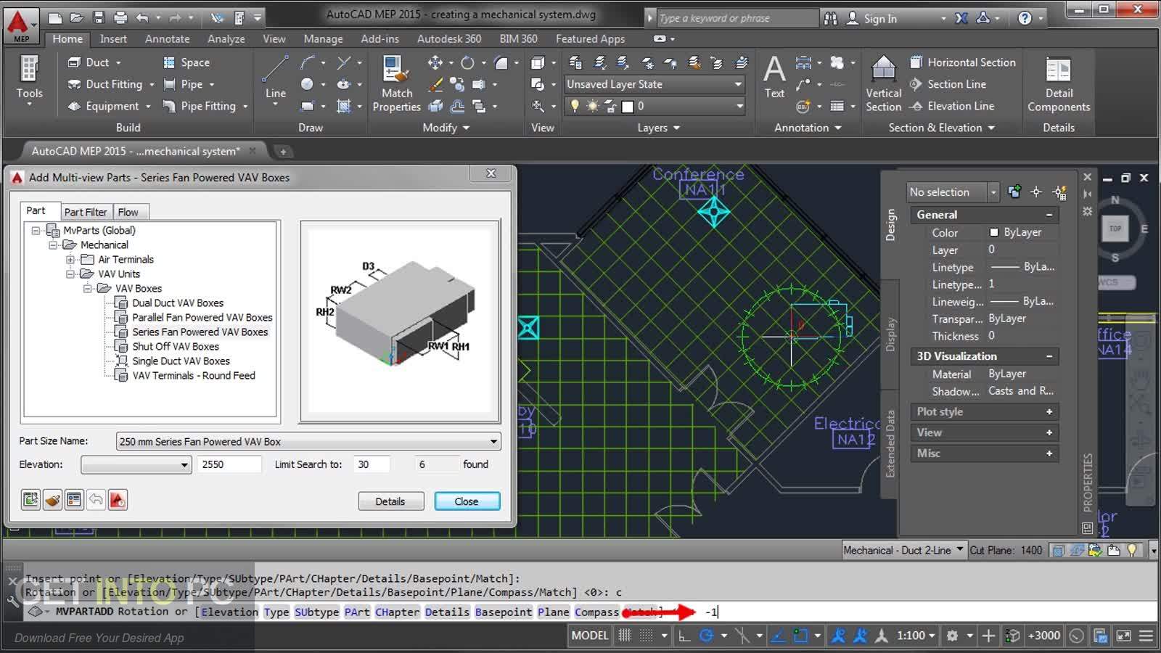Click the Text annotation tool
1161x653 pixels.
tap(774, 78)
